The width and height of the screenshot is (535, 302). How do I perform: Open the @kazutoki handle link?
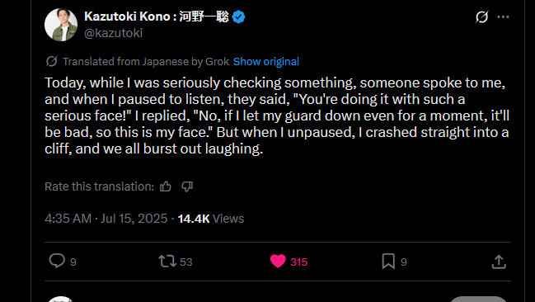(x=113, y=33)
